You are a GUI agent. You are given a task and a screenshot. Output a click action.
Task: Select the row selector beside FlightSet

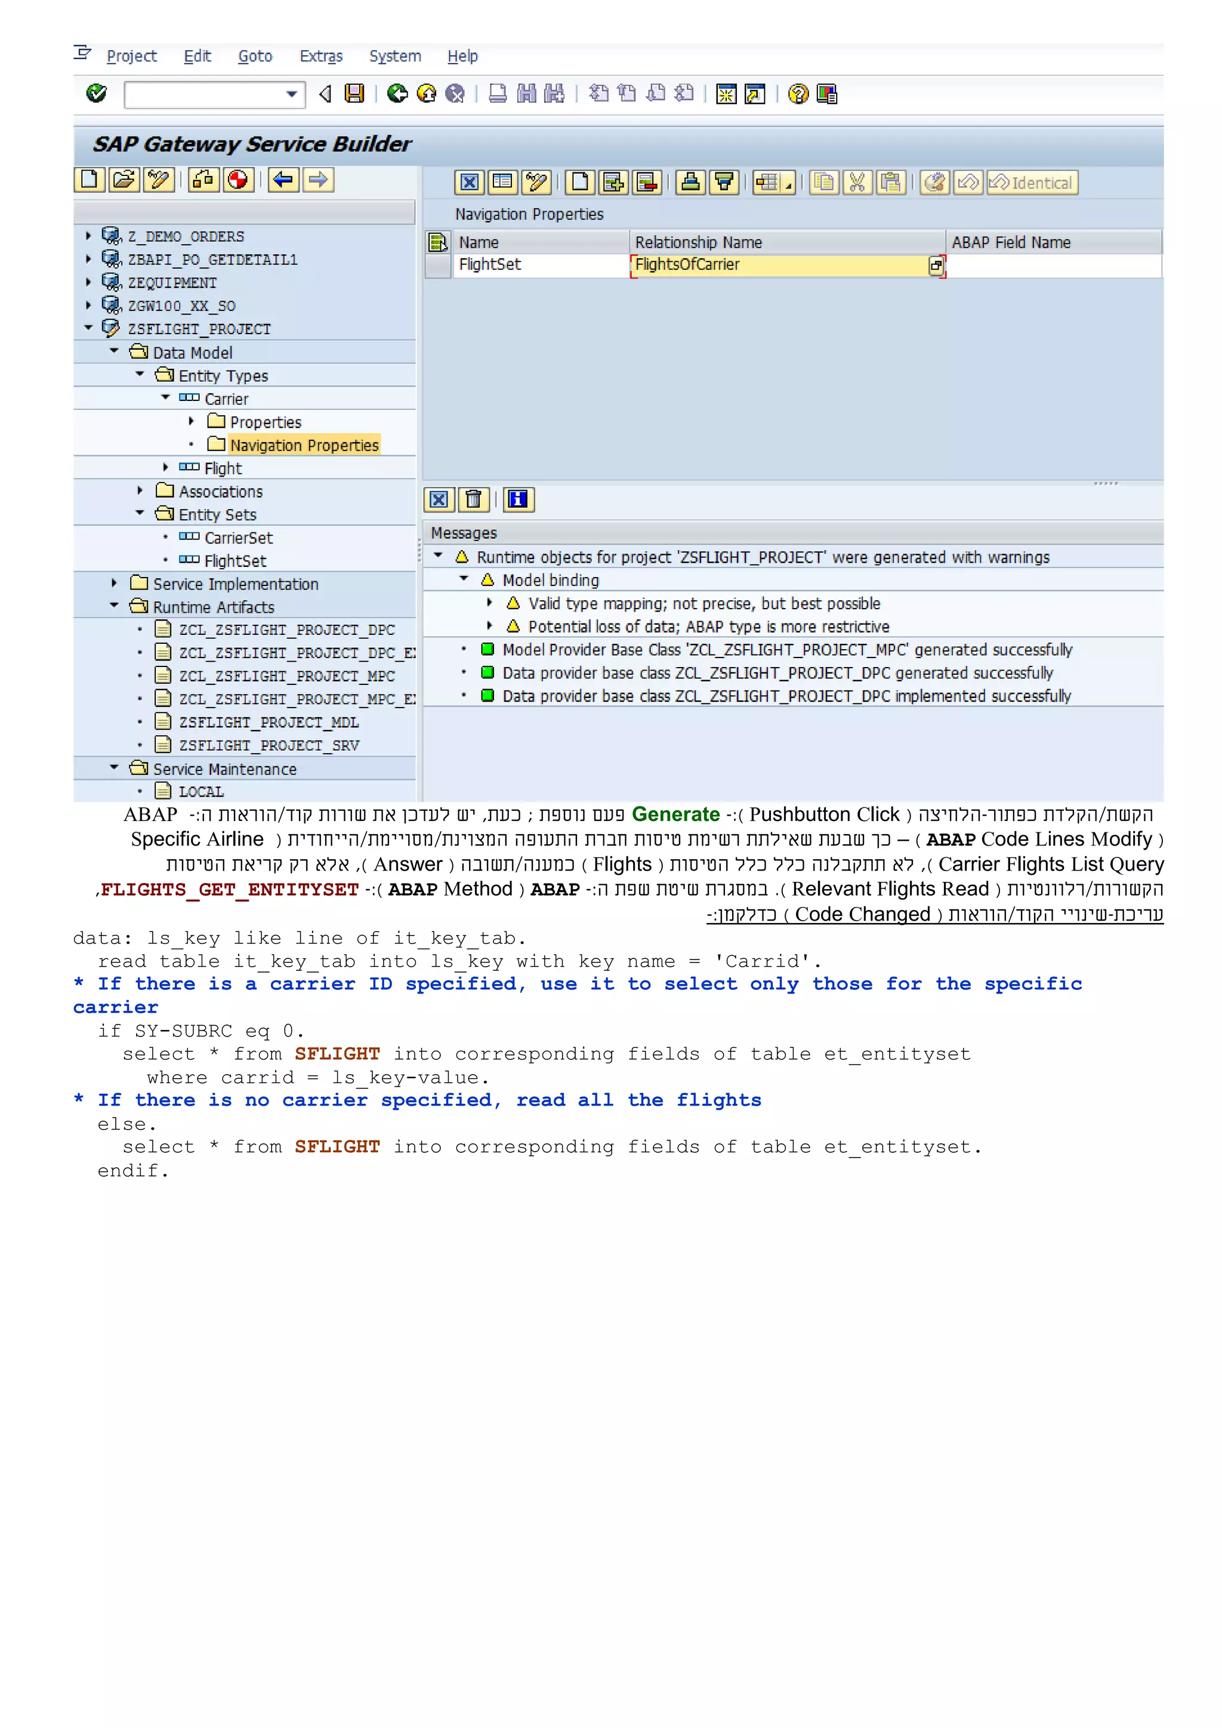pos(438,265)
